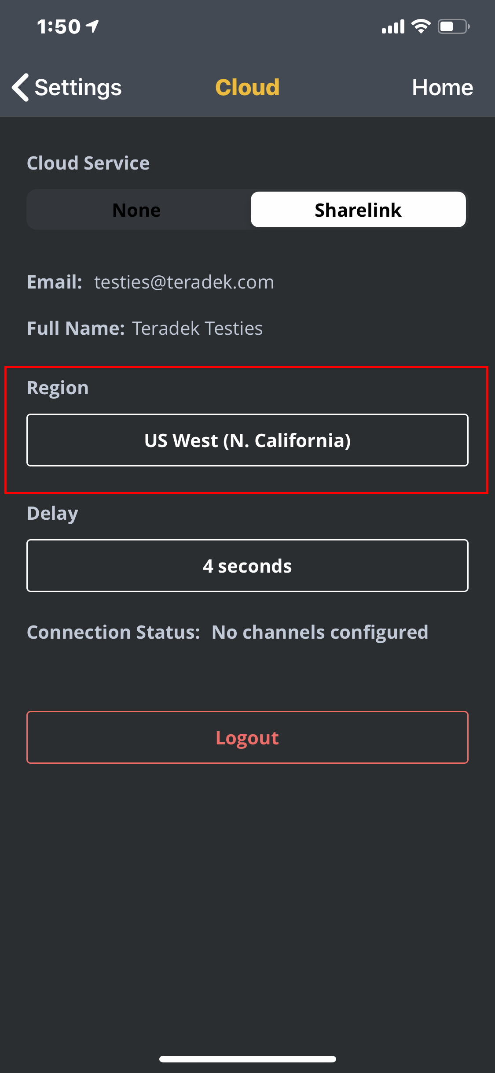Tap the battery indicator icon
The height and width of the screenshot is (1073, 495).
453,26
